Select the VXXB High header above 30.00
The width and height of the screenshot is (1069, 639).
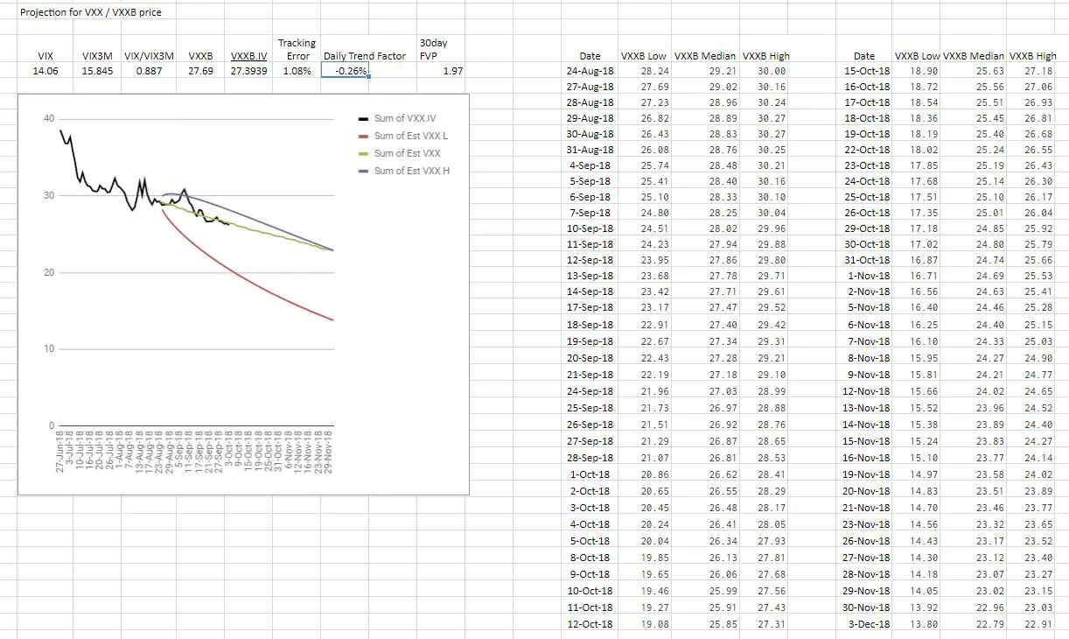[x=766, y=56]
